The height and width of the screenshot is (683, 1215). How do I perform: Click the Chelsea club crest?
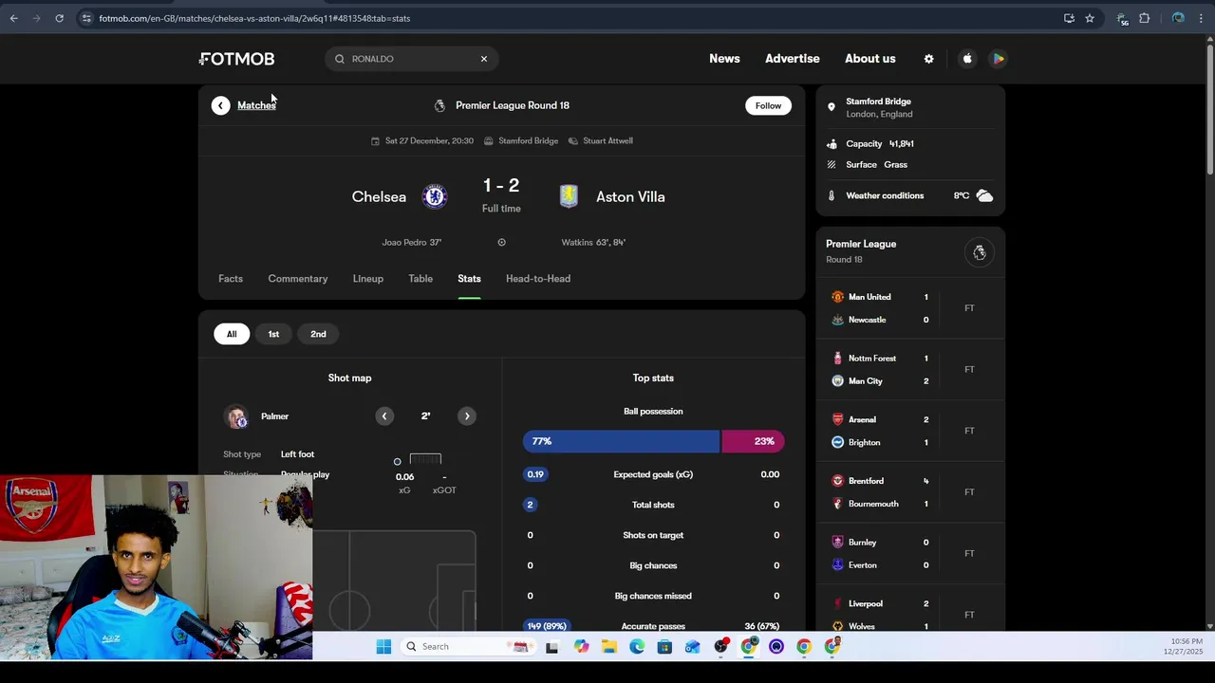(435, 196)
